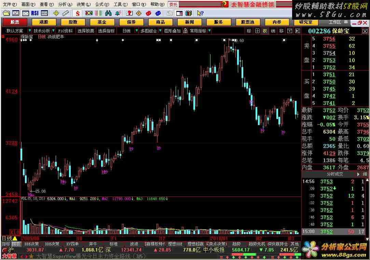The image size is (370, 260).
Task: Click the 工作区 workspace label
Action: click(335, 22)
